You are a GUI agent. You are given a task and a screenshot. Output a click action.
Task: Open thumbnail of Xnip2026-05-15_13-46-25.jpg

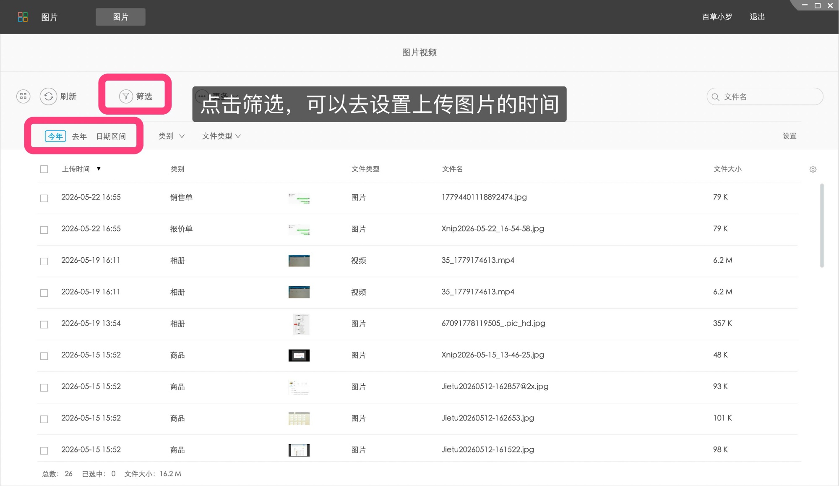click(x=299, y=355)
